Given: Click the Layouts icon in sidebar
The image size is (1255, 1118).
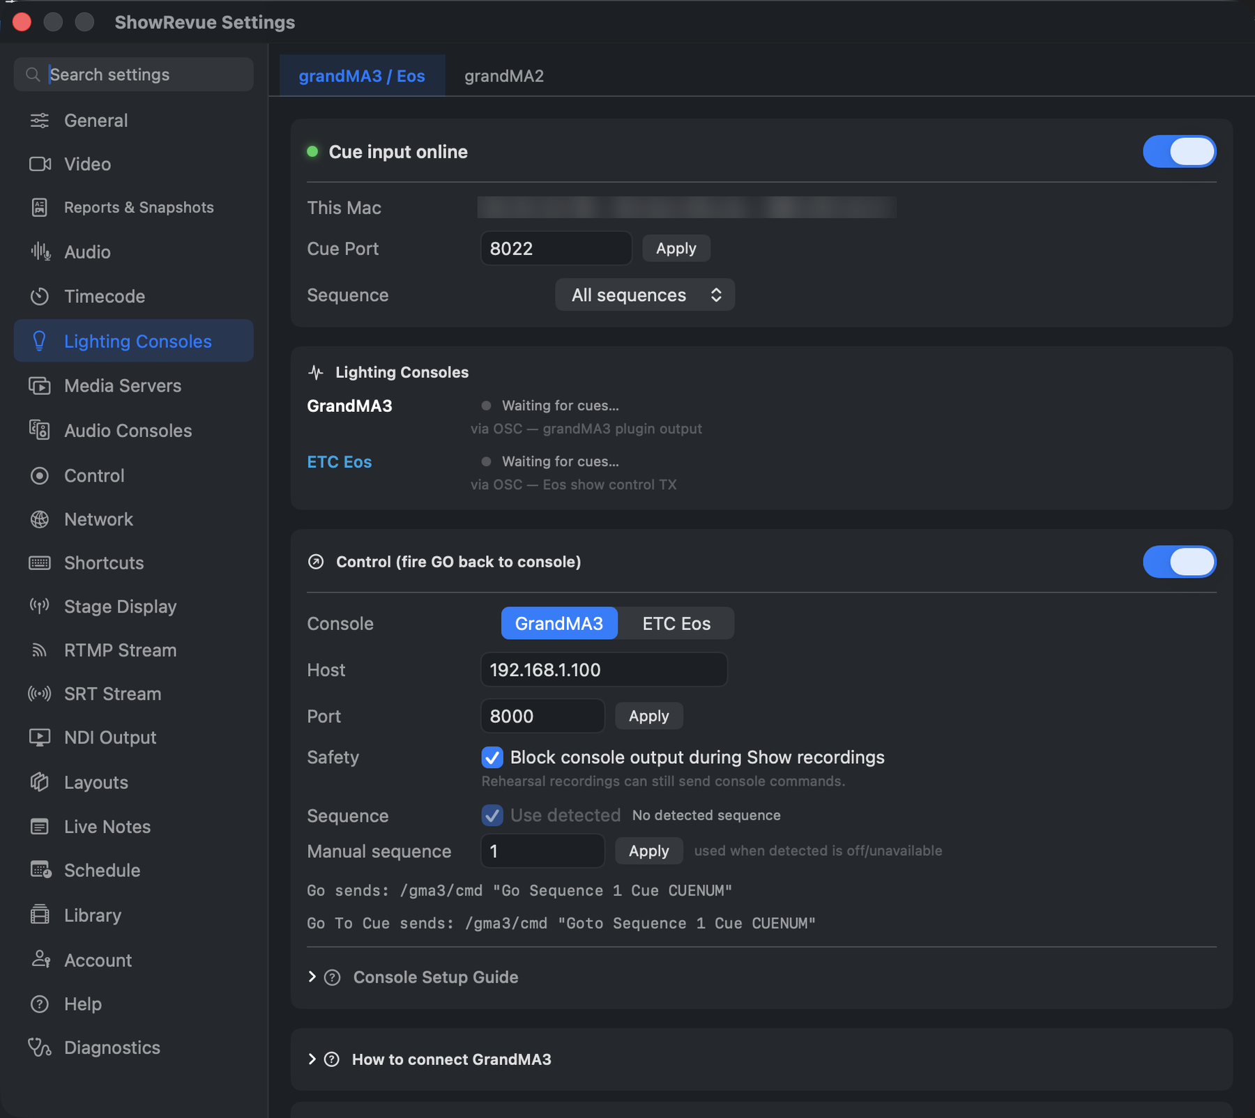Looking at the screenshot, I should pyautogui.click(x=40, y=782).
